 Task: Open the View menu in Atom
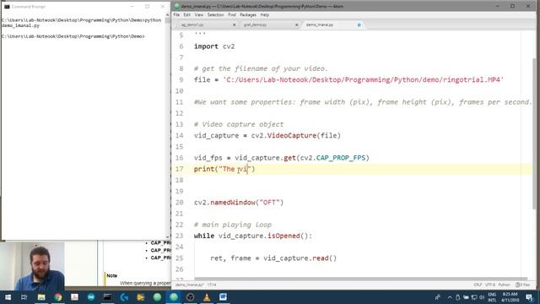pos(199,15)
